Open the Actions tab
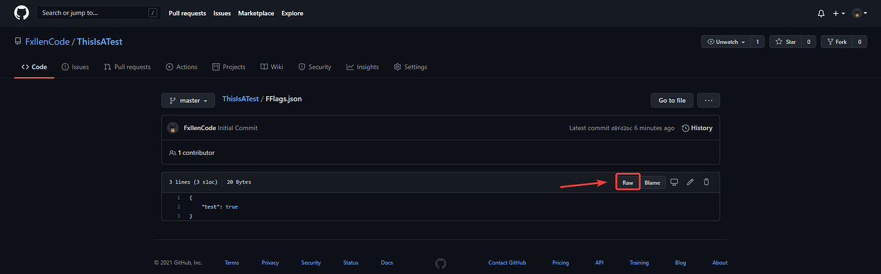Image resolution: width=881 pixels, height=274 pixels. pyautogui.click(x=182, y=67)
